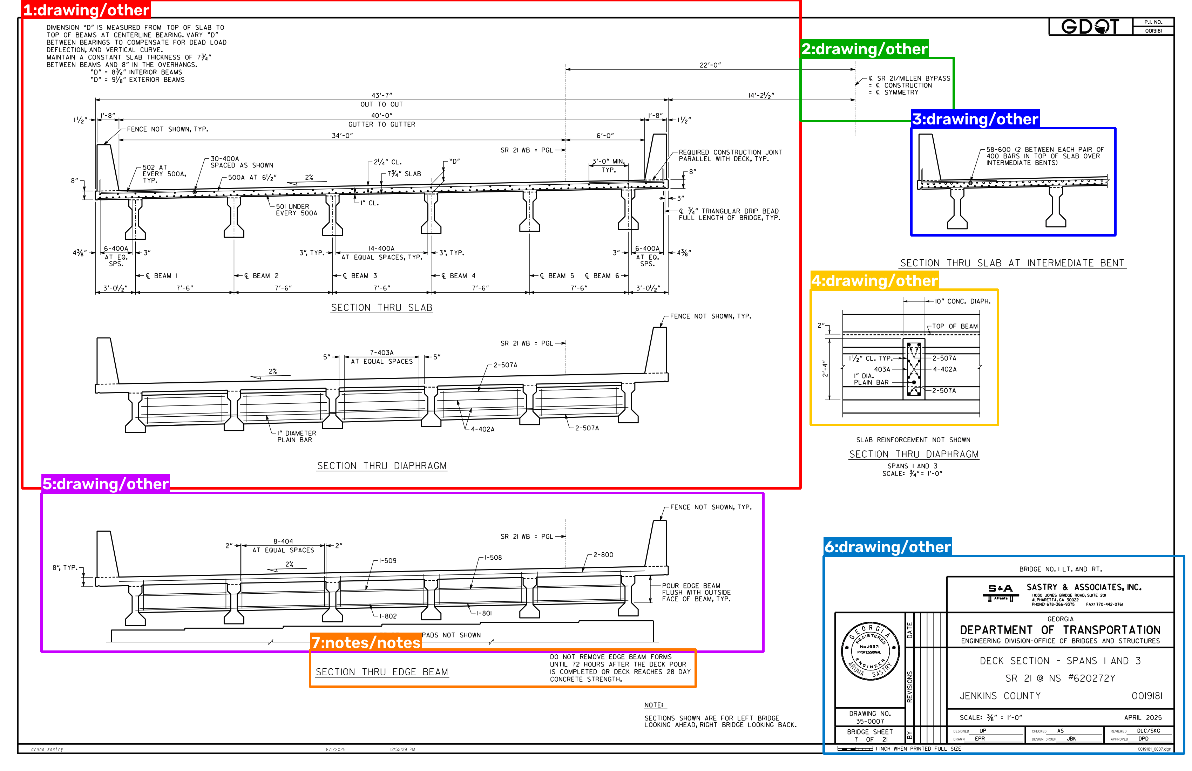Image resolution: width=1192 pixels, height=771 pixels.
Task: Click the "SECTIONS SHOWN ARE FOR LEFT BRIDGE" note
Action: 720,722
